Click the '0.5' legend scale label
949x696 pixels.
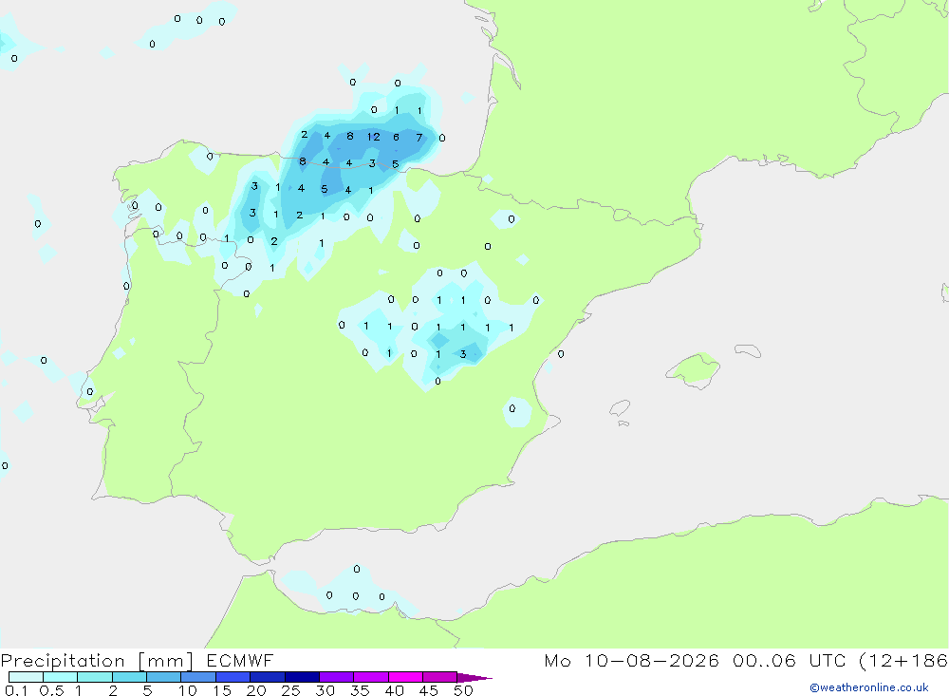51,690
